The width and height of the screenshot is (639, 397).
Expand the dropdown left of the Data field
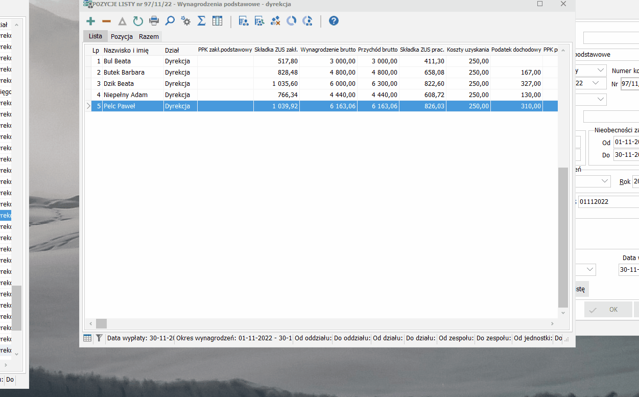point(590,269)
